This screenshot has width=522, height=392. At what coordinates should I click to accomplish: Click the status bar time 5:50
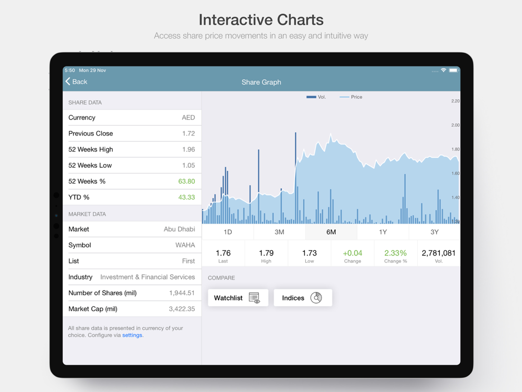[x=70, y=71]
